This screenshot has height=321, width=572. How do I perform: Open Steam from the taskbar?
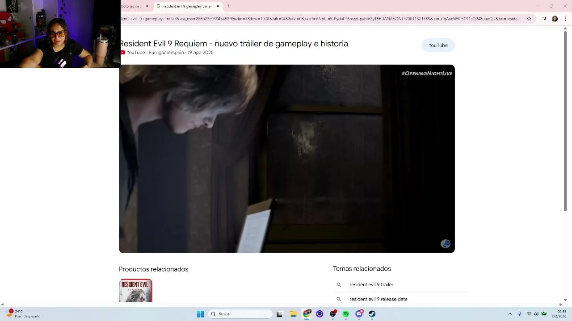pyautogui.click(x=372, y=314)
